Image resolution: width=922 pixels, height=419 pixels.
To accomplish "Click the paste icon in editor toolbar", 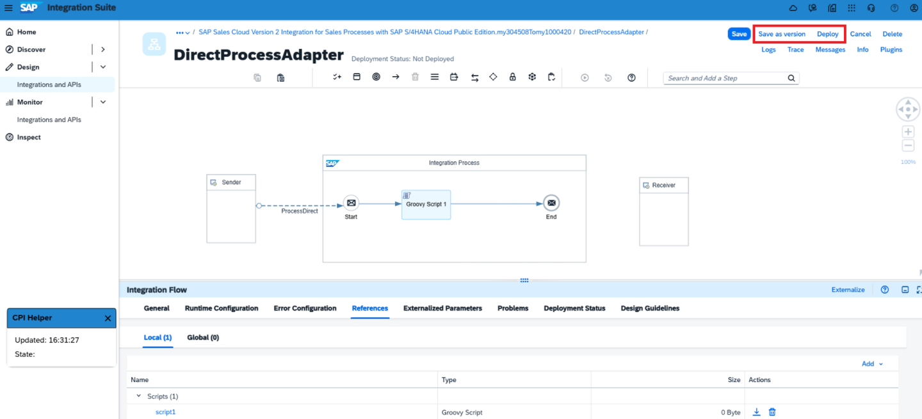I will pos(280,77).
